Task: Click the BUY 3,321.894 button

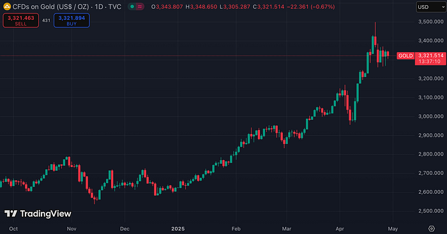Action: [72, 20]
